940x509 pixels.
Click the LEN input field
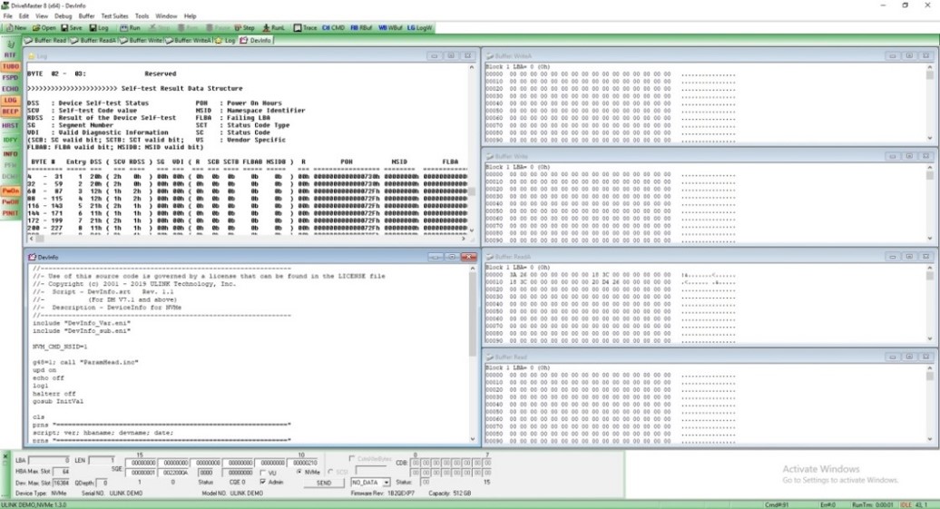[x=102, y=460]
